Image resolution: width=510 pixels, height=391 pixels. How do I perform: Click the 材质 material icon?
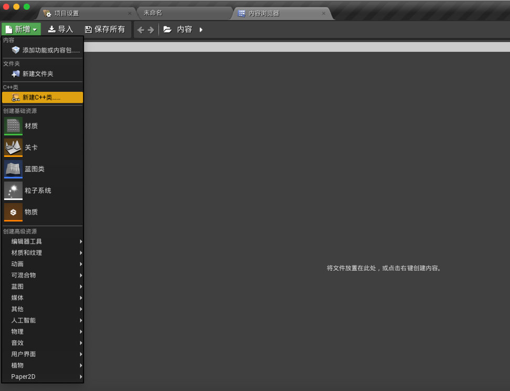click(13, 126)
